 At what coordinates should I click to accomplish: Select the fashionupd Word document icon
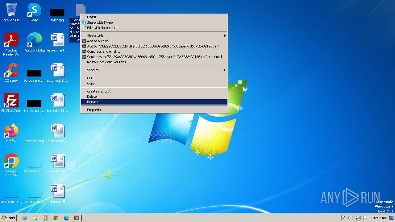click(x=57, y=134)
